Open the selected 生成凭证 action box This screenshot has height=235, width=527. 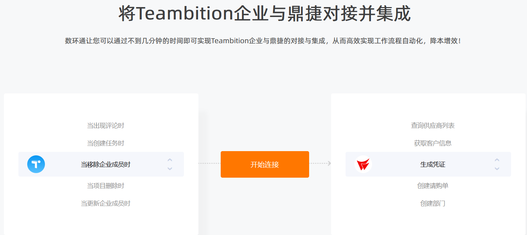(x=428, y=164)
